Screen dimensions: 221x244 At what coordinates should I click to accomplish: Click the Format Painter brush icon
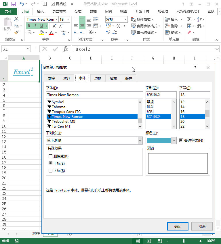16,32
